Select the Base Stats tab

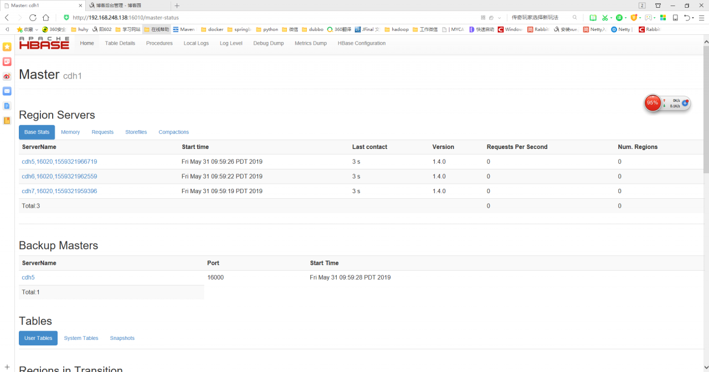coord(37,132)
